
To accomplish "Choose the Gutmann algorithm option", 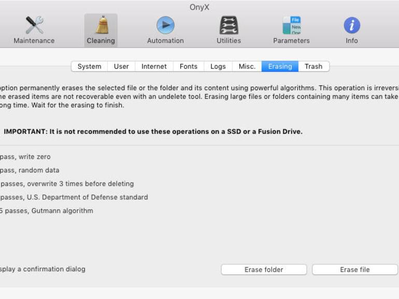I will tap(47, 211).
